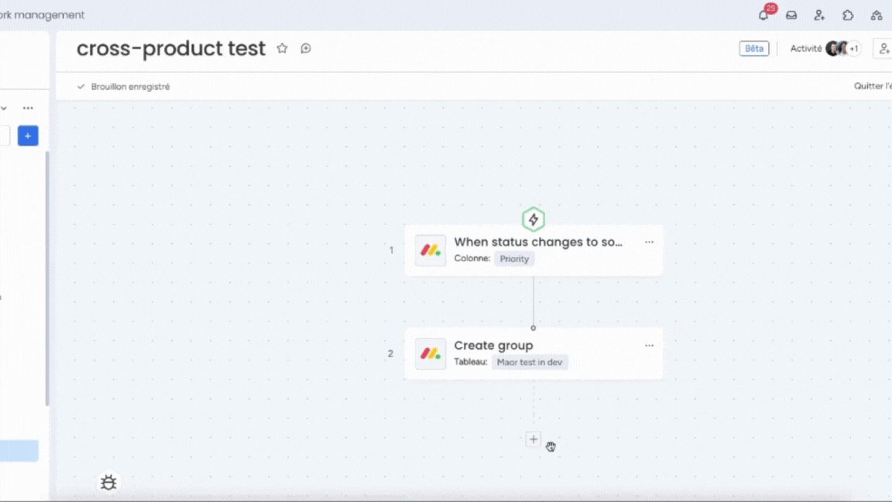892x502 pixels.
Task: Star the cross-product test workflow
Action: (282, 48)
